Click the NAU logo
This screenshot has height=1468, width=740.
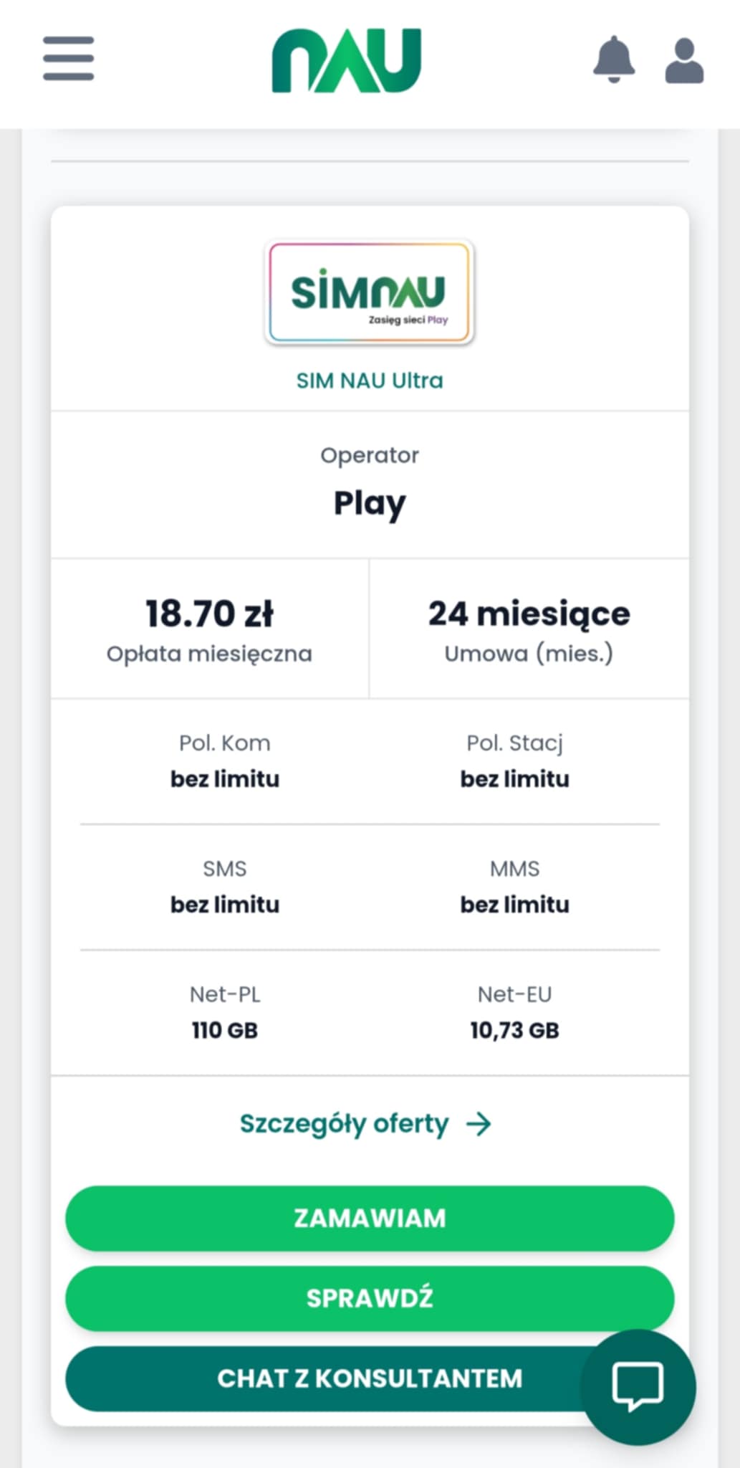point(347,61)
